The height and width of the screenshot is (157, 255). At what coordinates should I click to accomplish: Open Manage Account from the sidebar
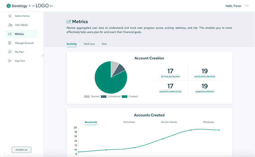click(x=10, y=43)
